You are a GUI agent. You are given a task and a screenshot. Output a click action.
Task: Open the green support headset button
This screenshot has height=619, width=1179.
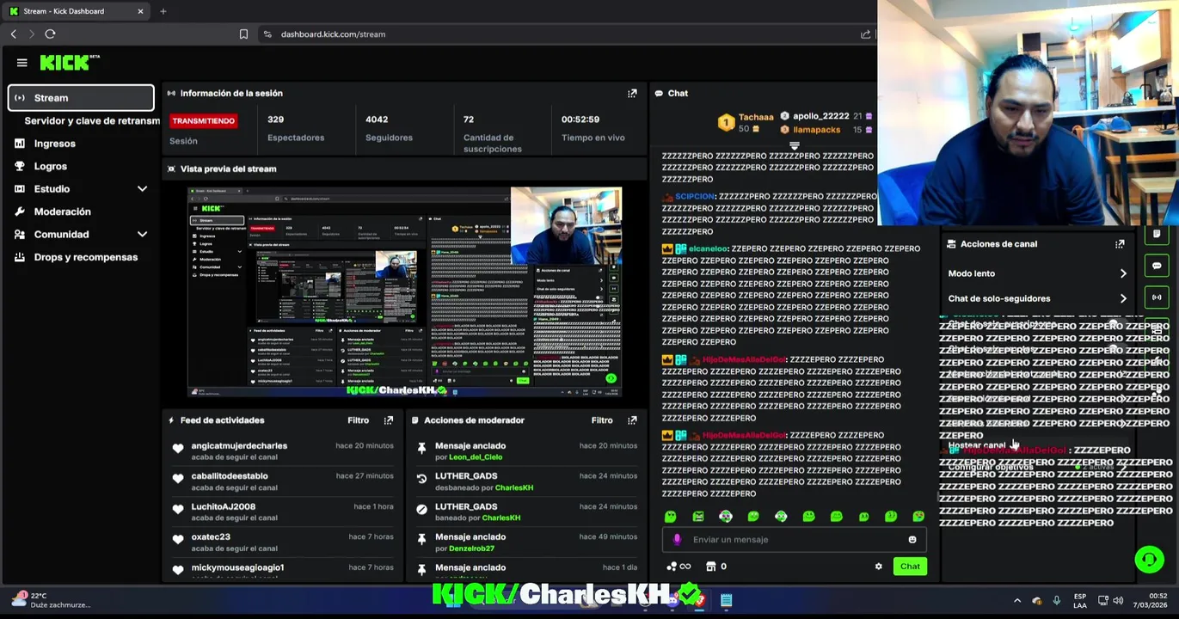click(1149, 560)
